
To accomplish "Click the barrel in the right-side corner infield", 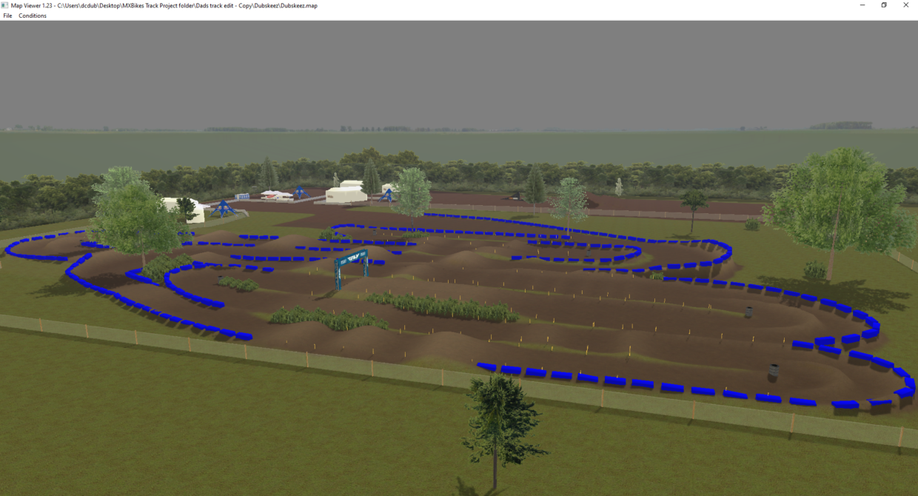I will pos(748,312).
